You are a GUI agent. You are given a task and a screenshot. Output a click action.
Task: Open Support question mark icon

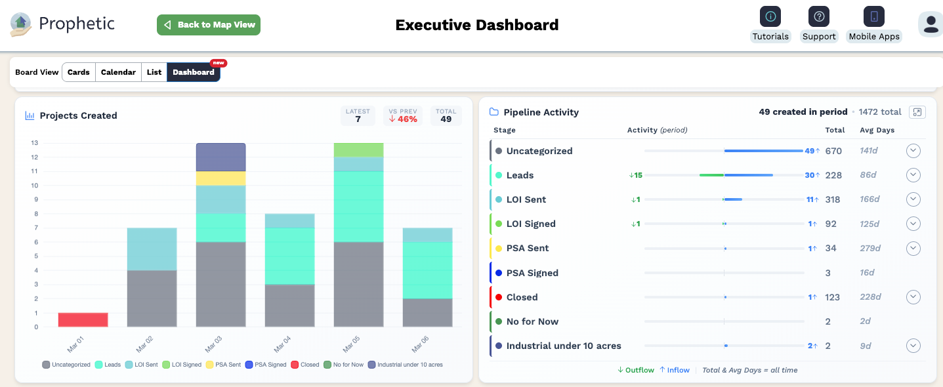coord(819,16)
